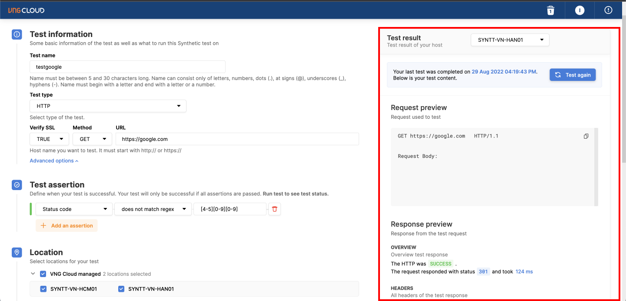The image size is (626, 301).
Task: Click the Location section pin icon
Action: (x=17, y=252)
